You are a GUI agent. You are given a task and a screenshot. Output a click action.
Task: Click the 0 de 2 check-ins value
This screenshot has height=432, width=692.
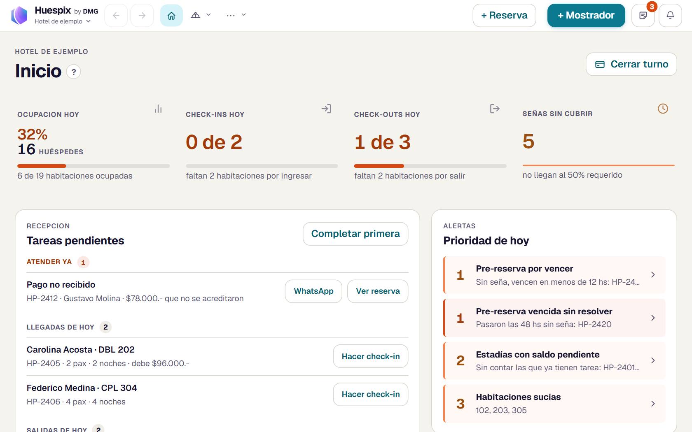(x=214, y=142)
